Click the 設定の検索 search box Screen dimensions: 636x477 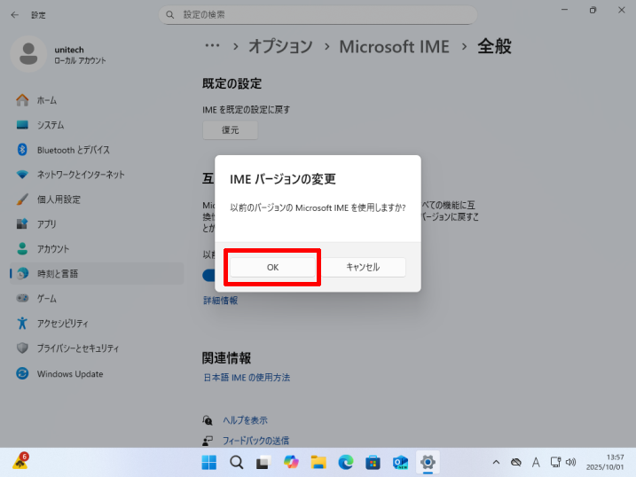[318, 15]
